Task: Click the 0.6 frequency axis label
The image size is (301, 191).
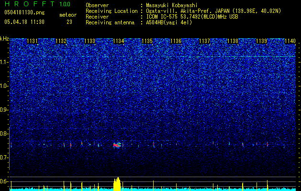Action: click(x=4, y=181)
